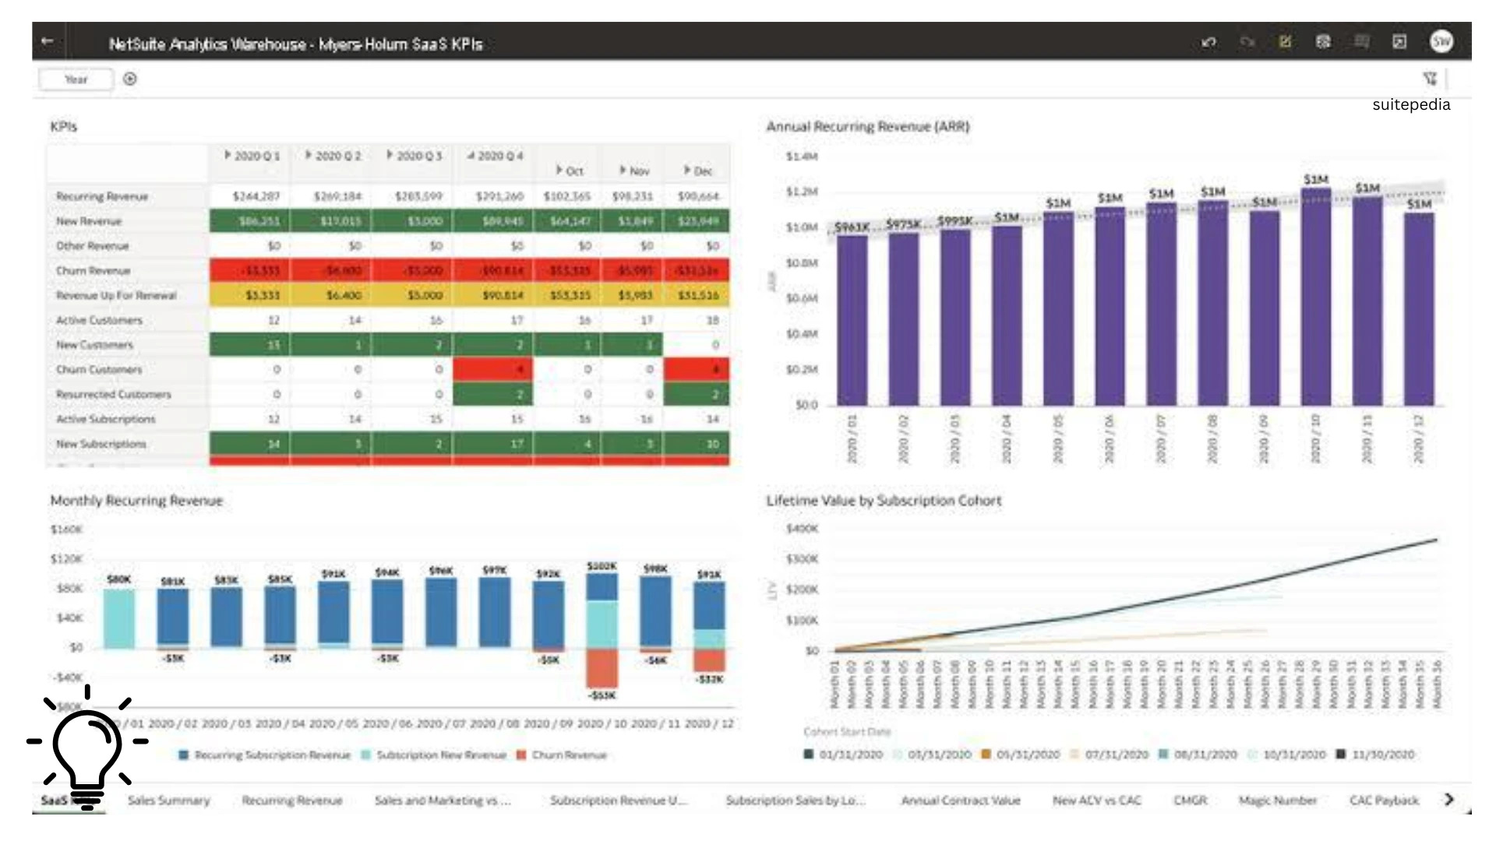Click the redo icon
Viewport: 1496px width, 841px height.
1247,42
